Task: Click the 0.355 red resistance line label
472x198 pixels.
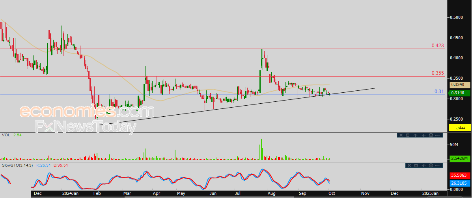Action: (x=437, y=73)
